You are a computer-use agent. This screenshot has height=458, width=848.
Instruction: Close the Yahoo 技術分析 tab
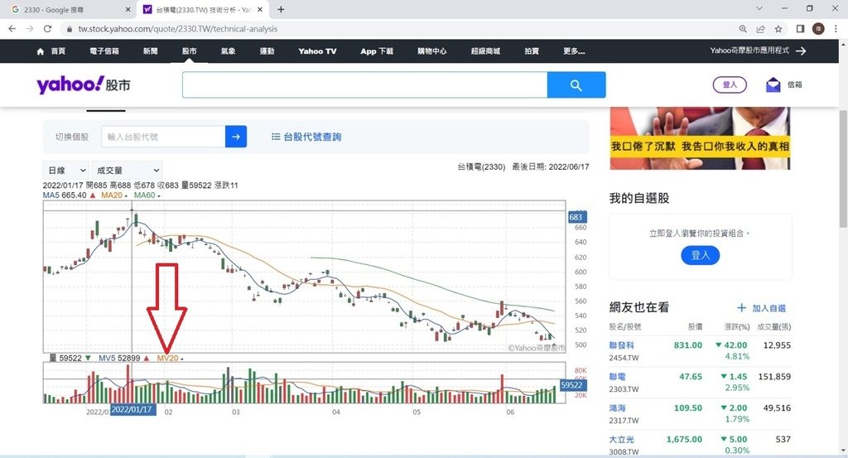(260, 9)
